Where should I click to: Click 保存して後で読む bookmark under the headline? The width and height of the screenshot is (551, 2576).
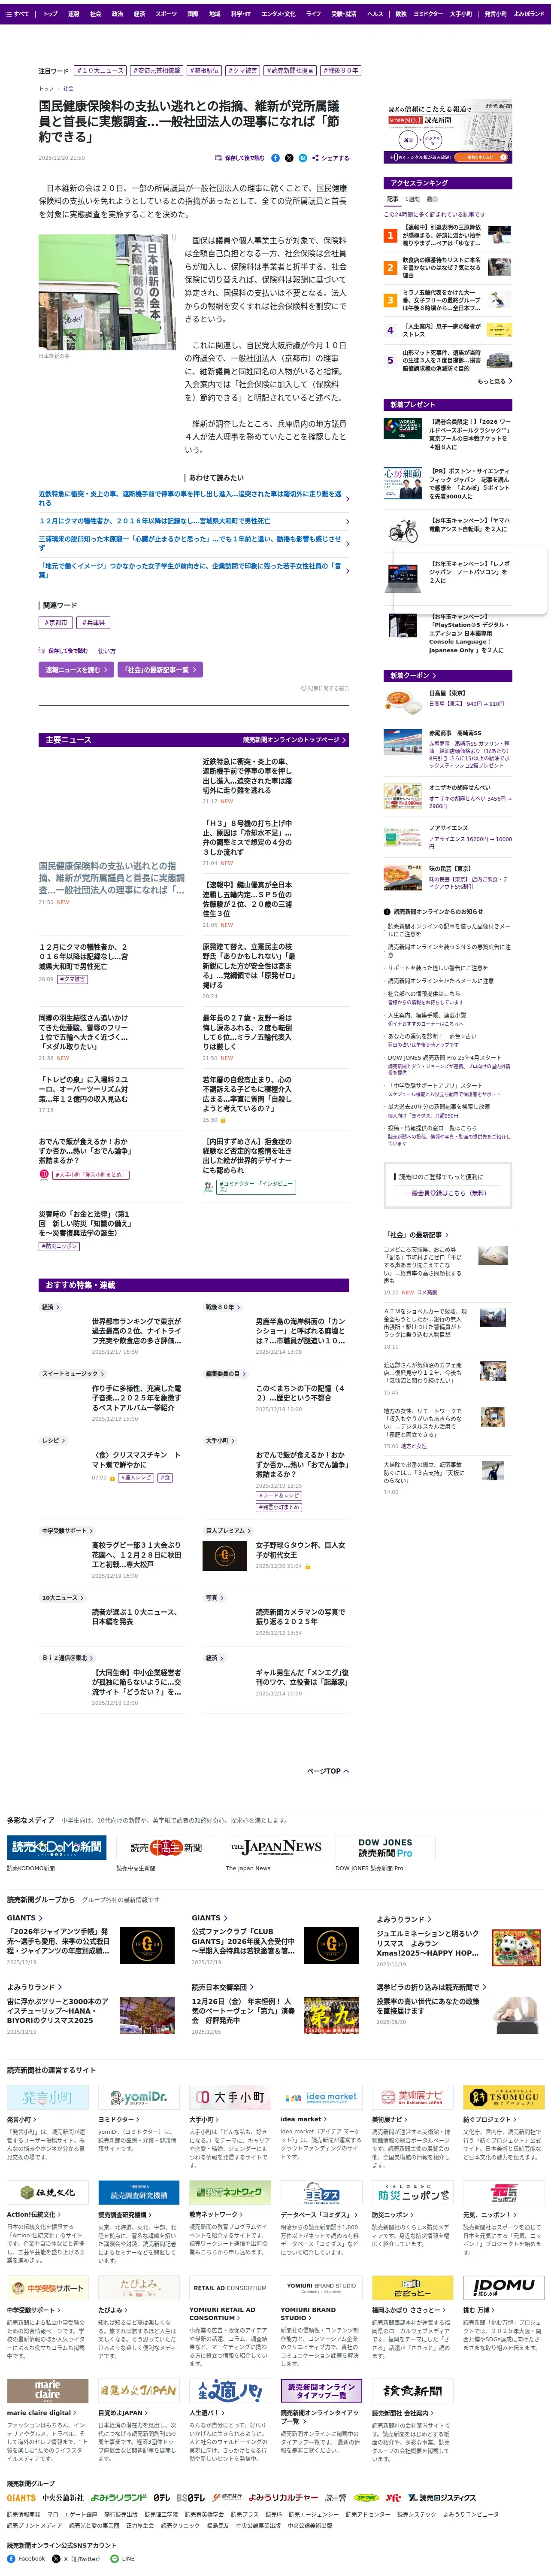(240, 158)
